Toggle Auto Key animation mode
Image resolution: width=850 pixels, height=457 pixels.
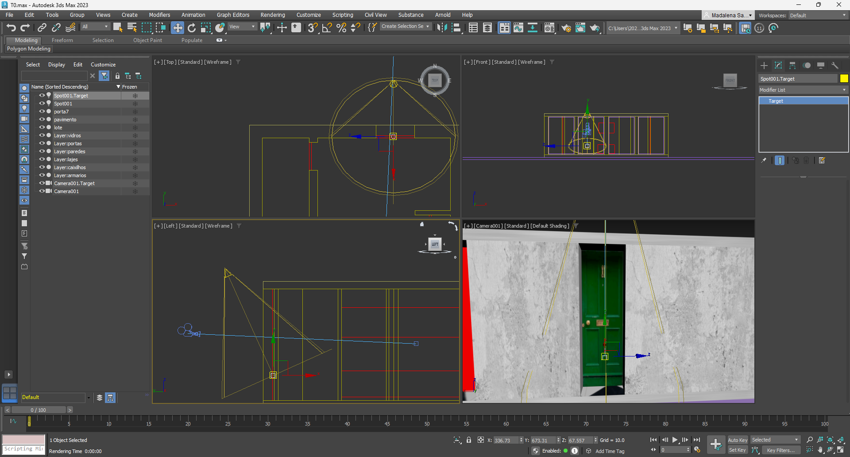737,440
